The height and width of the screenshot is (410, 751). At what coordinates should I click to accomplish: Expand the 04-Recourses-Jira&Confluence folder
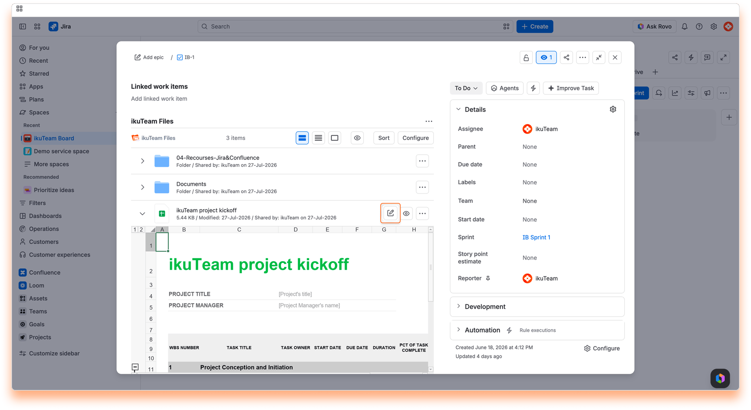[x=142, y=161]
